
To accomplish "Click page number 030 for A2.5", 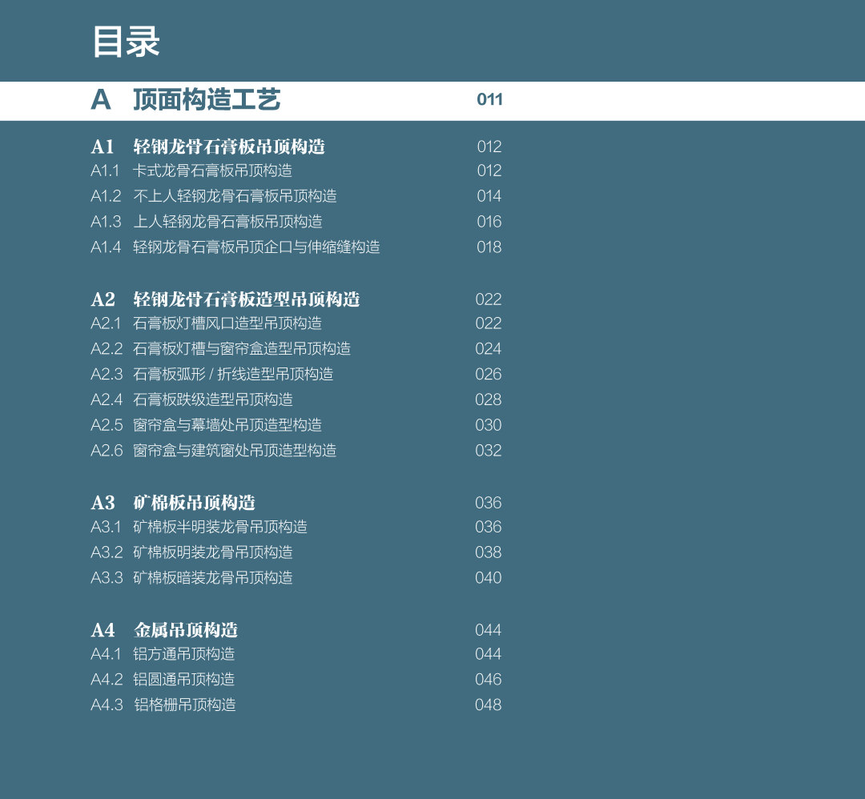I will (489, 424).
